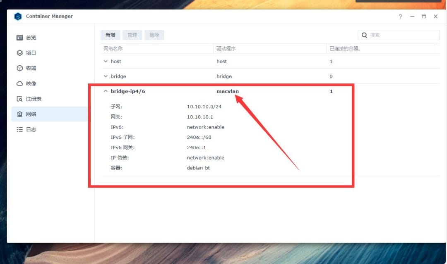Screen dimensions: 447x264
Task: Click the 新增 button to add a network
Action: tap(110, 35)
